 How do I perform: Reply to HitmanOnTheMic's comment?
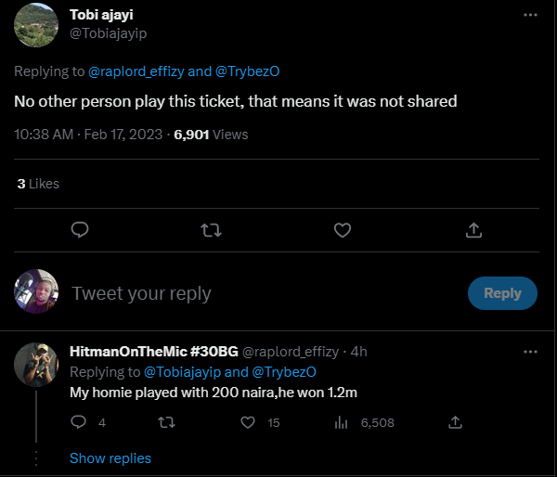point(79,422)
